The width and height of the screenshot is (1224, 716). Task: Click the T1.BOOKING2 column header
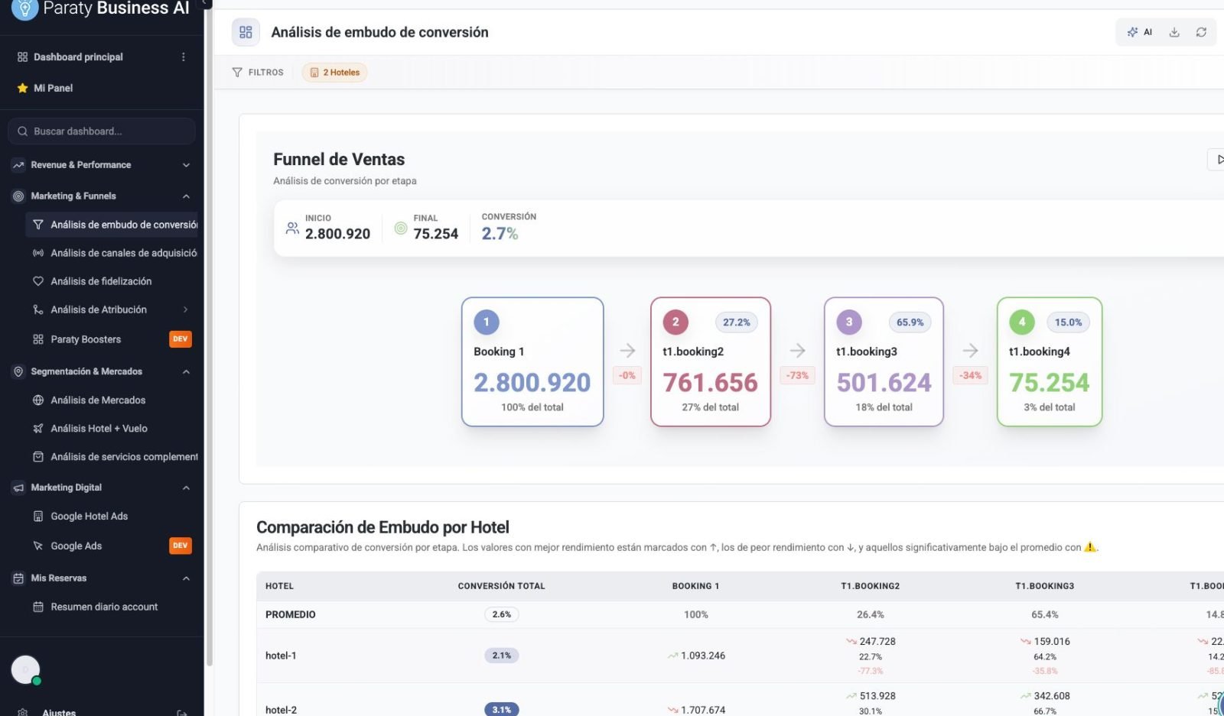[871, 586]
